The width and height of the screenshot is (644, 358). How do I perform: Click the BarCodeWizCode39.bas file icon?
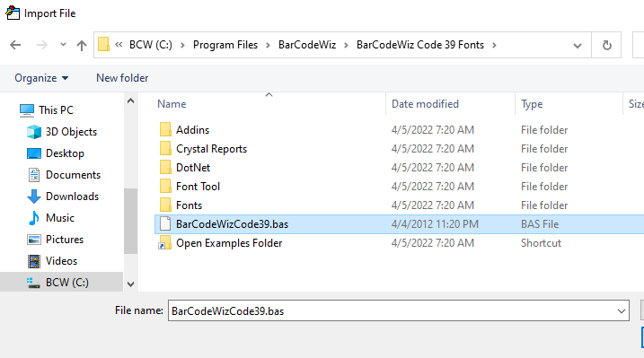(165, 224)
